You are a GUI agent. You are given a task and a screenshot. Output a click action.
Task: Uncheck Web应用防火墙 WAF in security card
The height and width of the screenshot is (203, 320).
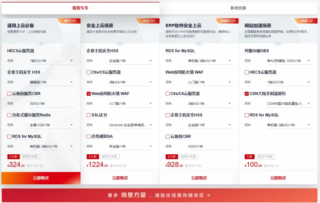(x=89, y=94)
